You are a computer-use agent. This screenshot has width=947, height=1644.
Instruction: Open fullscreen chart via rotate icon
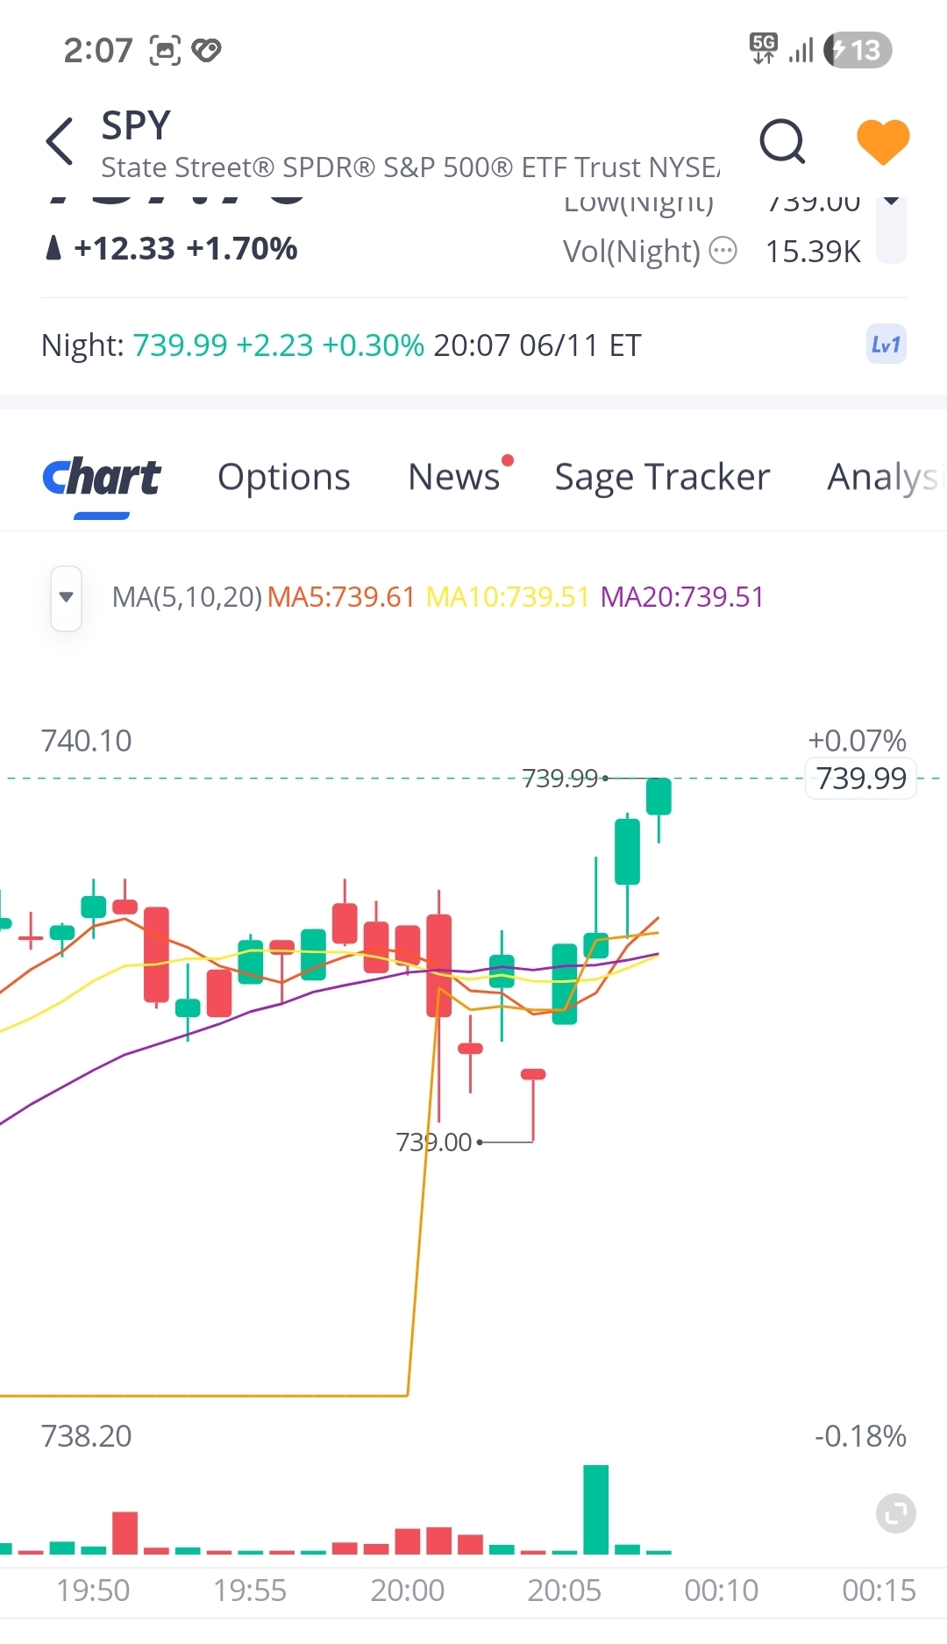tap(896, 1513)
